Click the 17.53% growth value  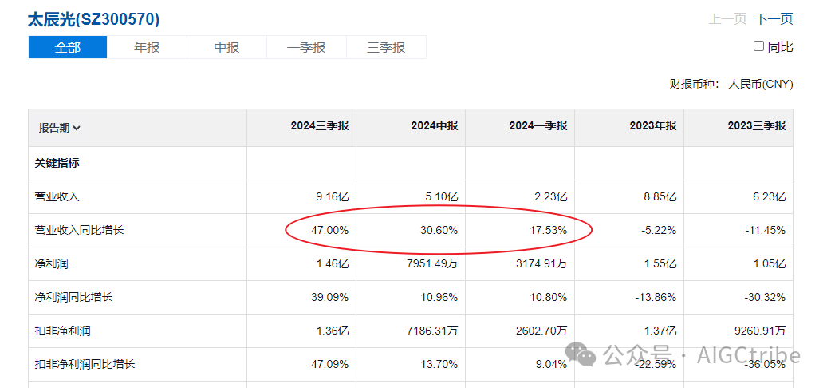coord(549,230)
